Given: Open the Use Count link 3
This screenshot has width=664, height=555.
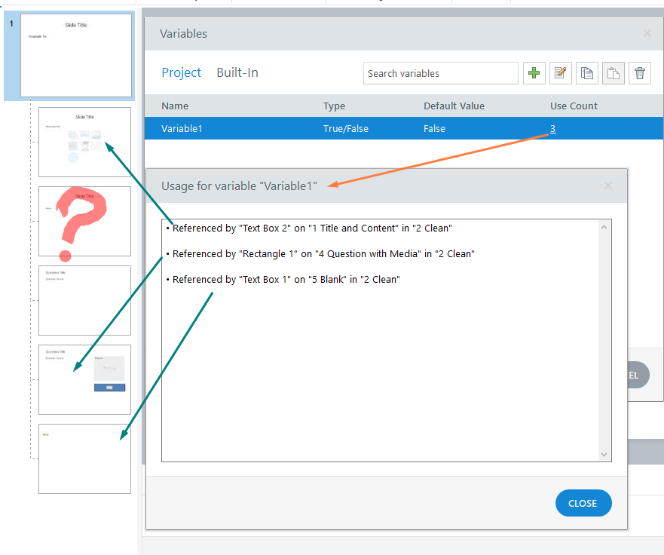Looking at the screenshot, I should [552, 129].
